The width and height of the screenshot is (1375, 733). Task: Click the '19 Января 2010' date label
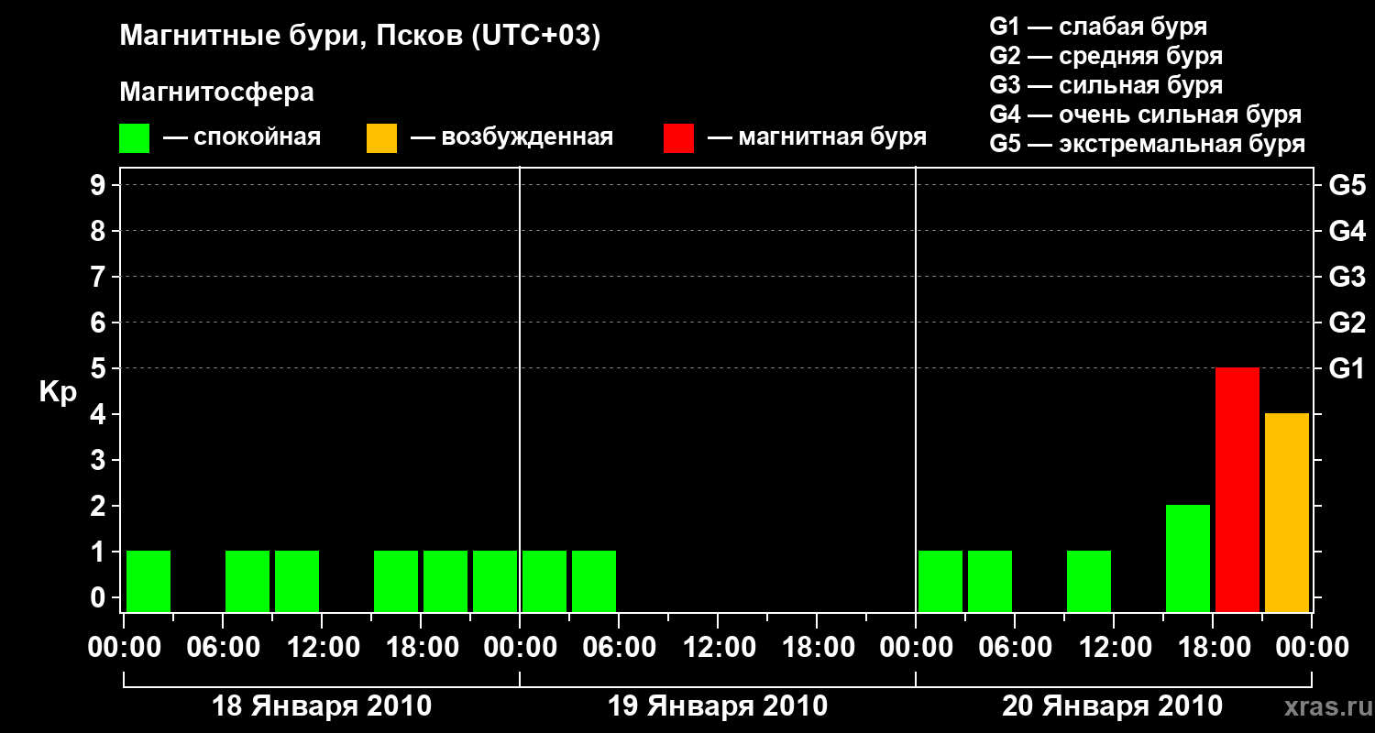click(718, 706)
